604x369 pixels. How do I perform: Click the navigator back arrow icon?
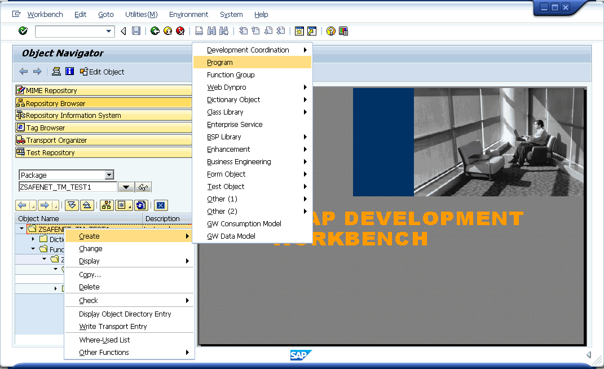click(x=24, y=71)
